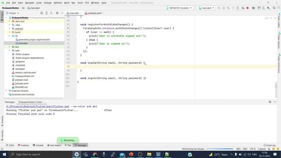Viewport: 281px width, 158px height.
Task: Click Collapse All icon in Project panel
Action: (51, 13)
